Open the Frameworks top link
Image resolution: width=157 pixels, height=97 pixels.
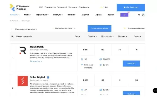(50, 7)
